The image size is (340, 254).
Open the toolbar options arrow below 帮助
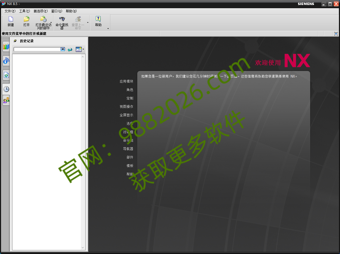tap(108, 28)
